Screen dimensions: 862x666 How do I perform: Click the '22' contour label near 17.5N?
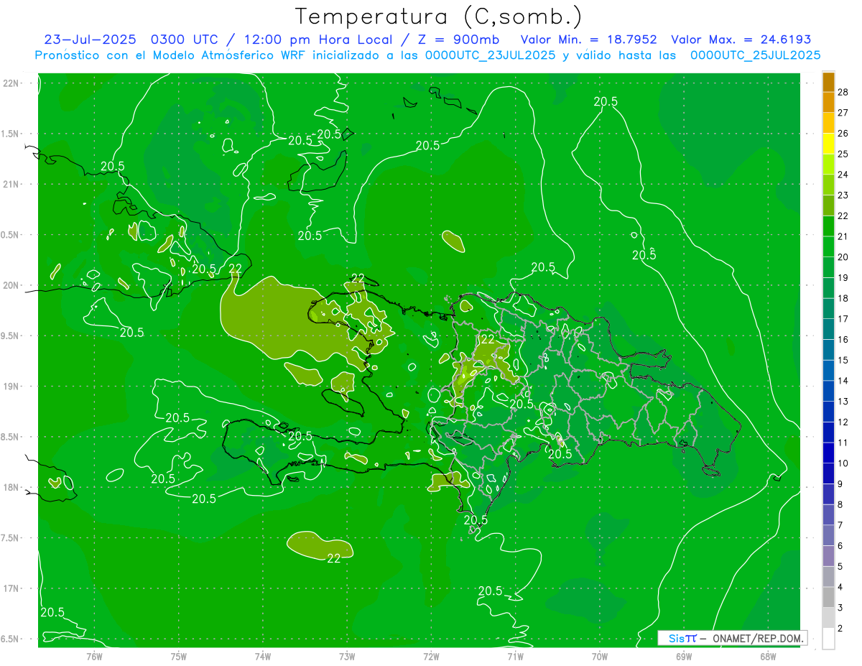[x=334, y=558]
